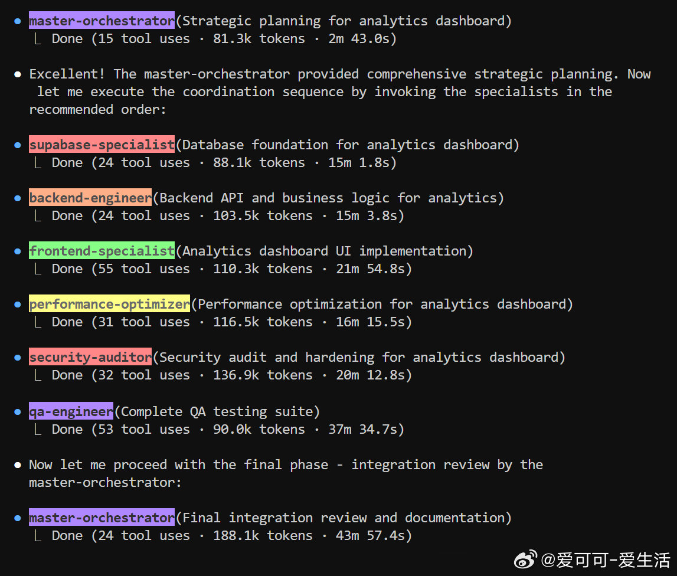Image resolution: width=677 pixels, height=576 pixels.
Task: Click the blue bullet beside backend-engineer
Action: pos(18,198)
